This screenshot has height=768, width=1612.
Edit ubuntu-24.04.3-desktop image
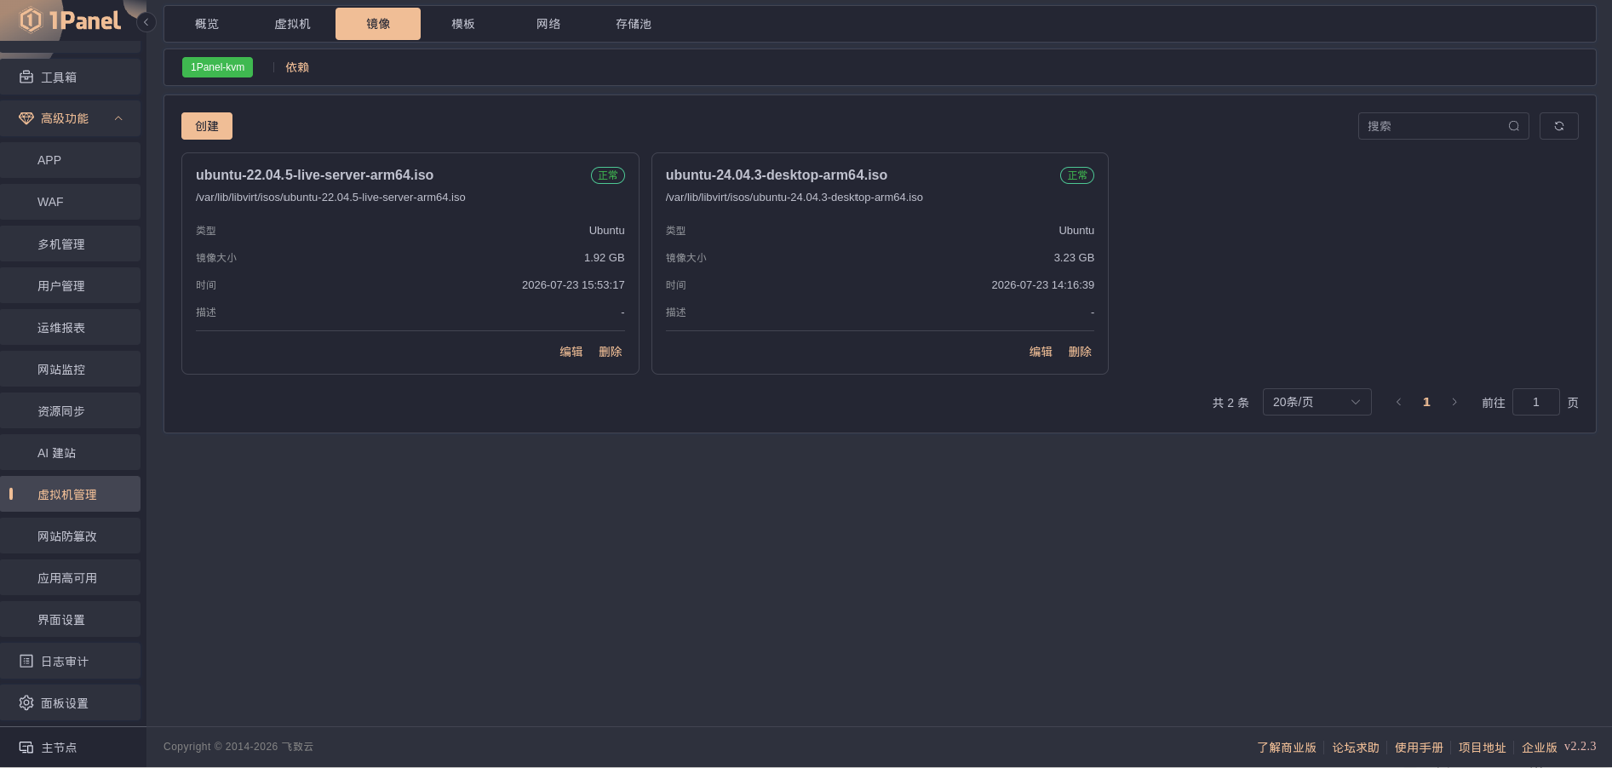pyautogui.click(x=1041, y=352)
